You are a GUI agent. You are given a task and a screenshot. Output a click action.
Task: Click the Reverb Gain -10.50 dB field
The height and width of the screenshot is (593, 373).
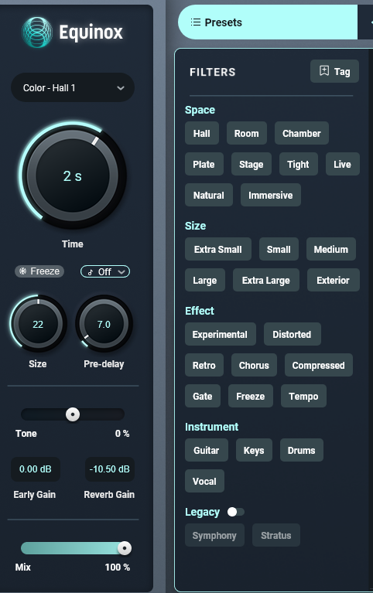[x=109, y=469]
